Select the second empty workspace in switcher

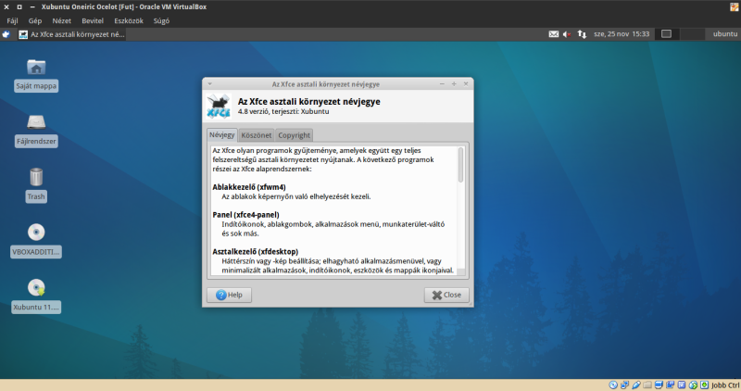coord(692,34)
